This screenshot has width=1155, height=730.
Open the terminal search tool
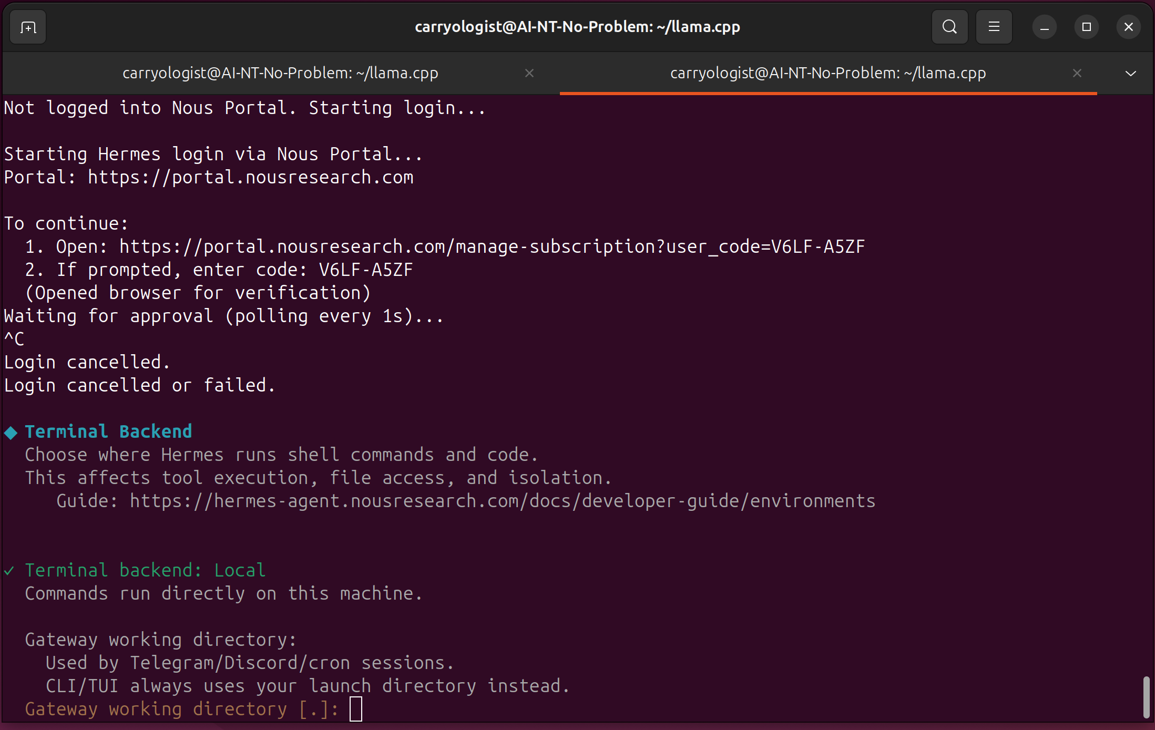click(949, 27)
